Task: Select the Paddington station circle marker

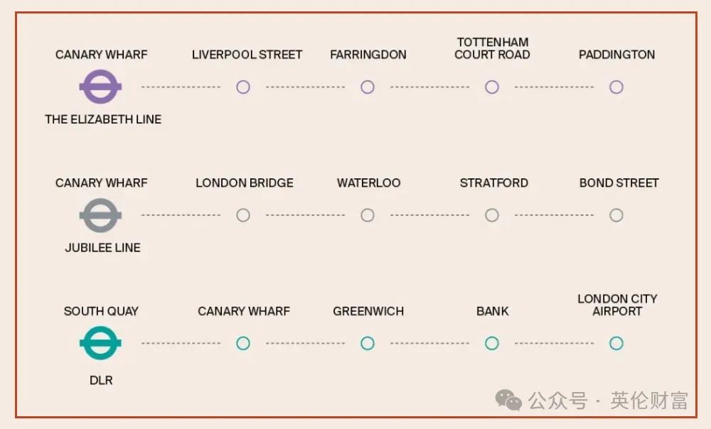Action: (x=616, y=87)
